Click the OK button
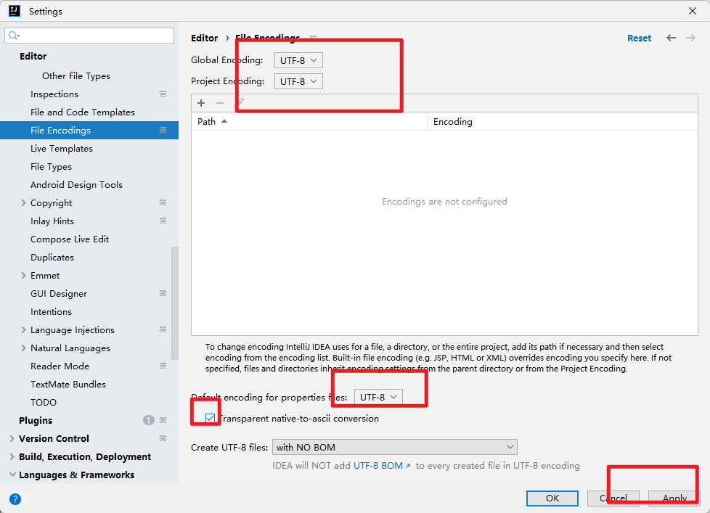This screenshot has width=710, height=513. [552, 498]
